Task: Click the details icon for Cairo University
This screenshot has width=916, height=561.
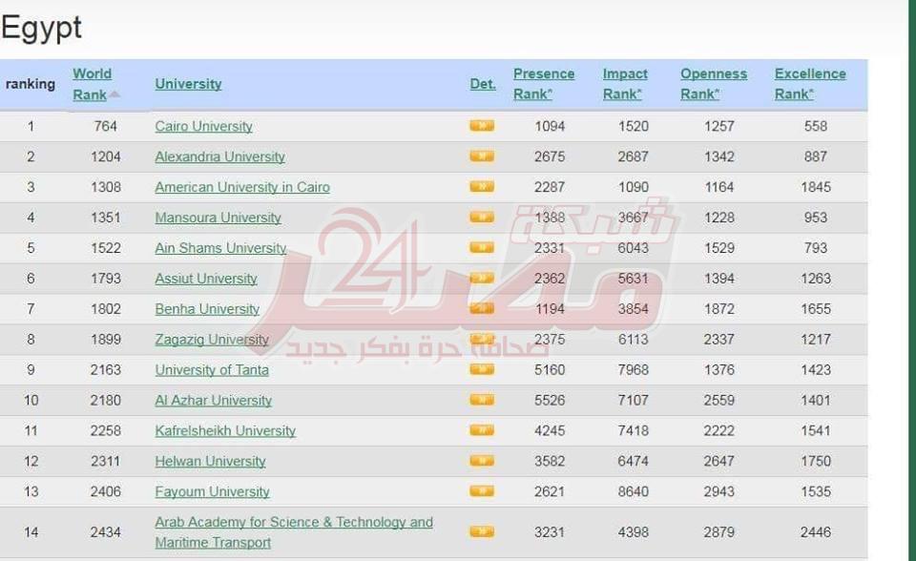Action: pyautogui.click(x=482, y=126)
